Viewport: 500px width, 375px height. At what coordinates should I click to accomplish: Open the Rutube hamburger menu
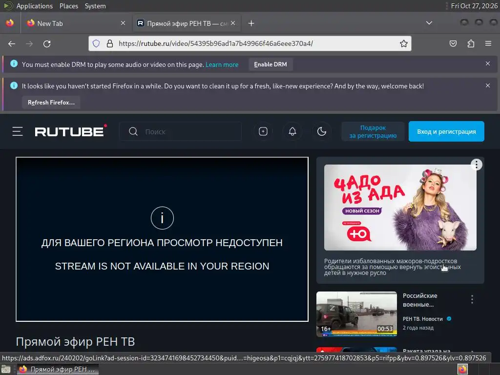point(18,131)
